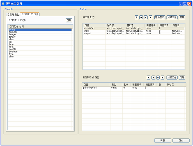The height and width of the screenshot is (146, 193).
Task: Select byte in the type list
Action: 40,54
